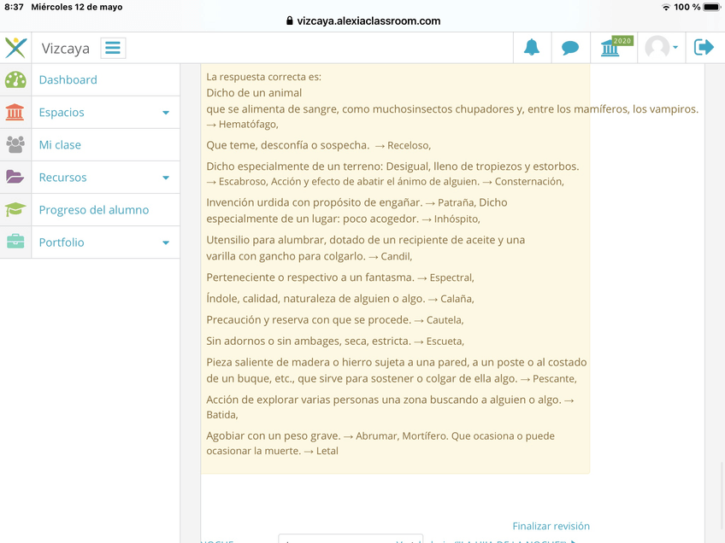Click the answer 'Calaña,'
725x543 pixels.
pos(457,299)
